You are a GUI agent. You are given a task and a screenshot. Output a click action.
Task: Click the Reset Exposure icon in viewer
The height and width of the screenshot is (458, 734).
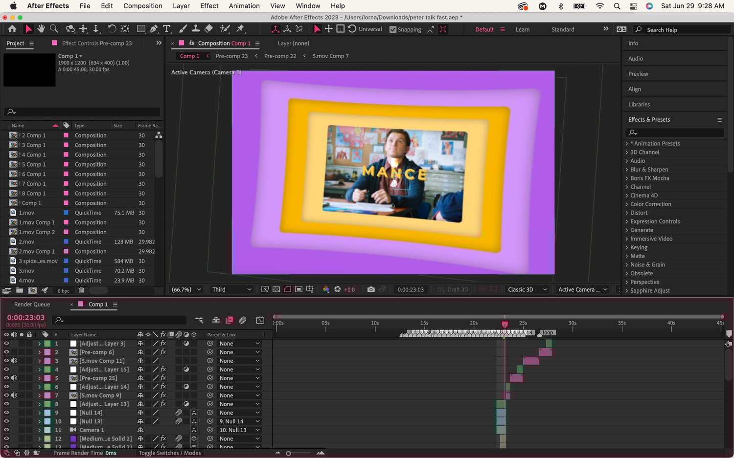point(337,289)
